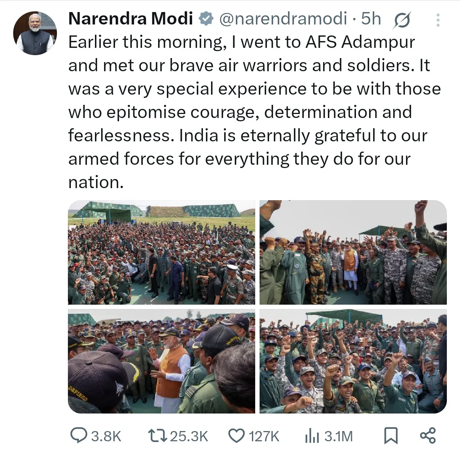Open the reply comments icon

click(78, 436)
